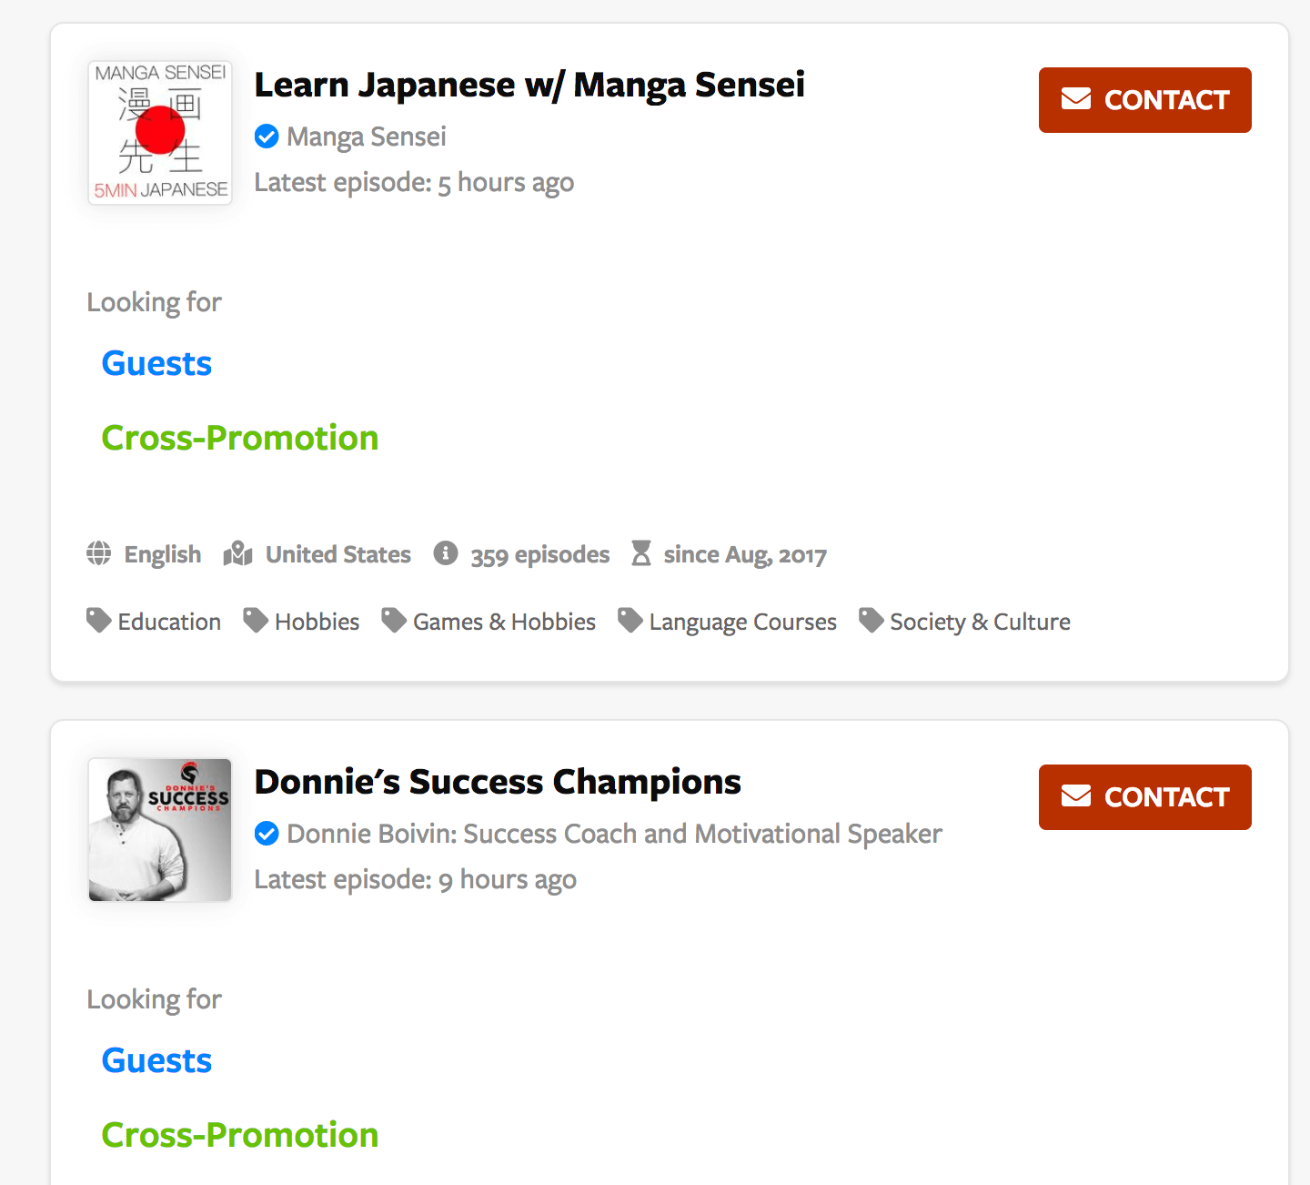This screenshot has width=1310, height=1185.
Task: Click the verified badge next to Manga Sensei
Action: (267, 137)
